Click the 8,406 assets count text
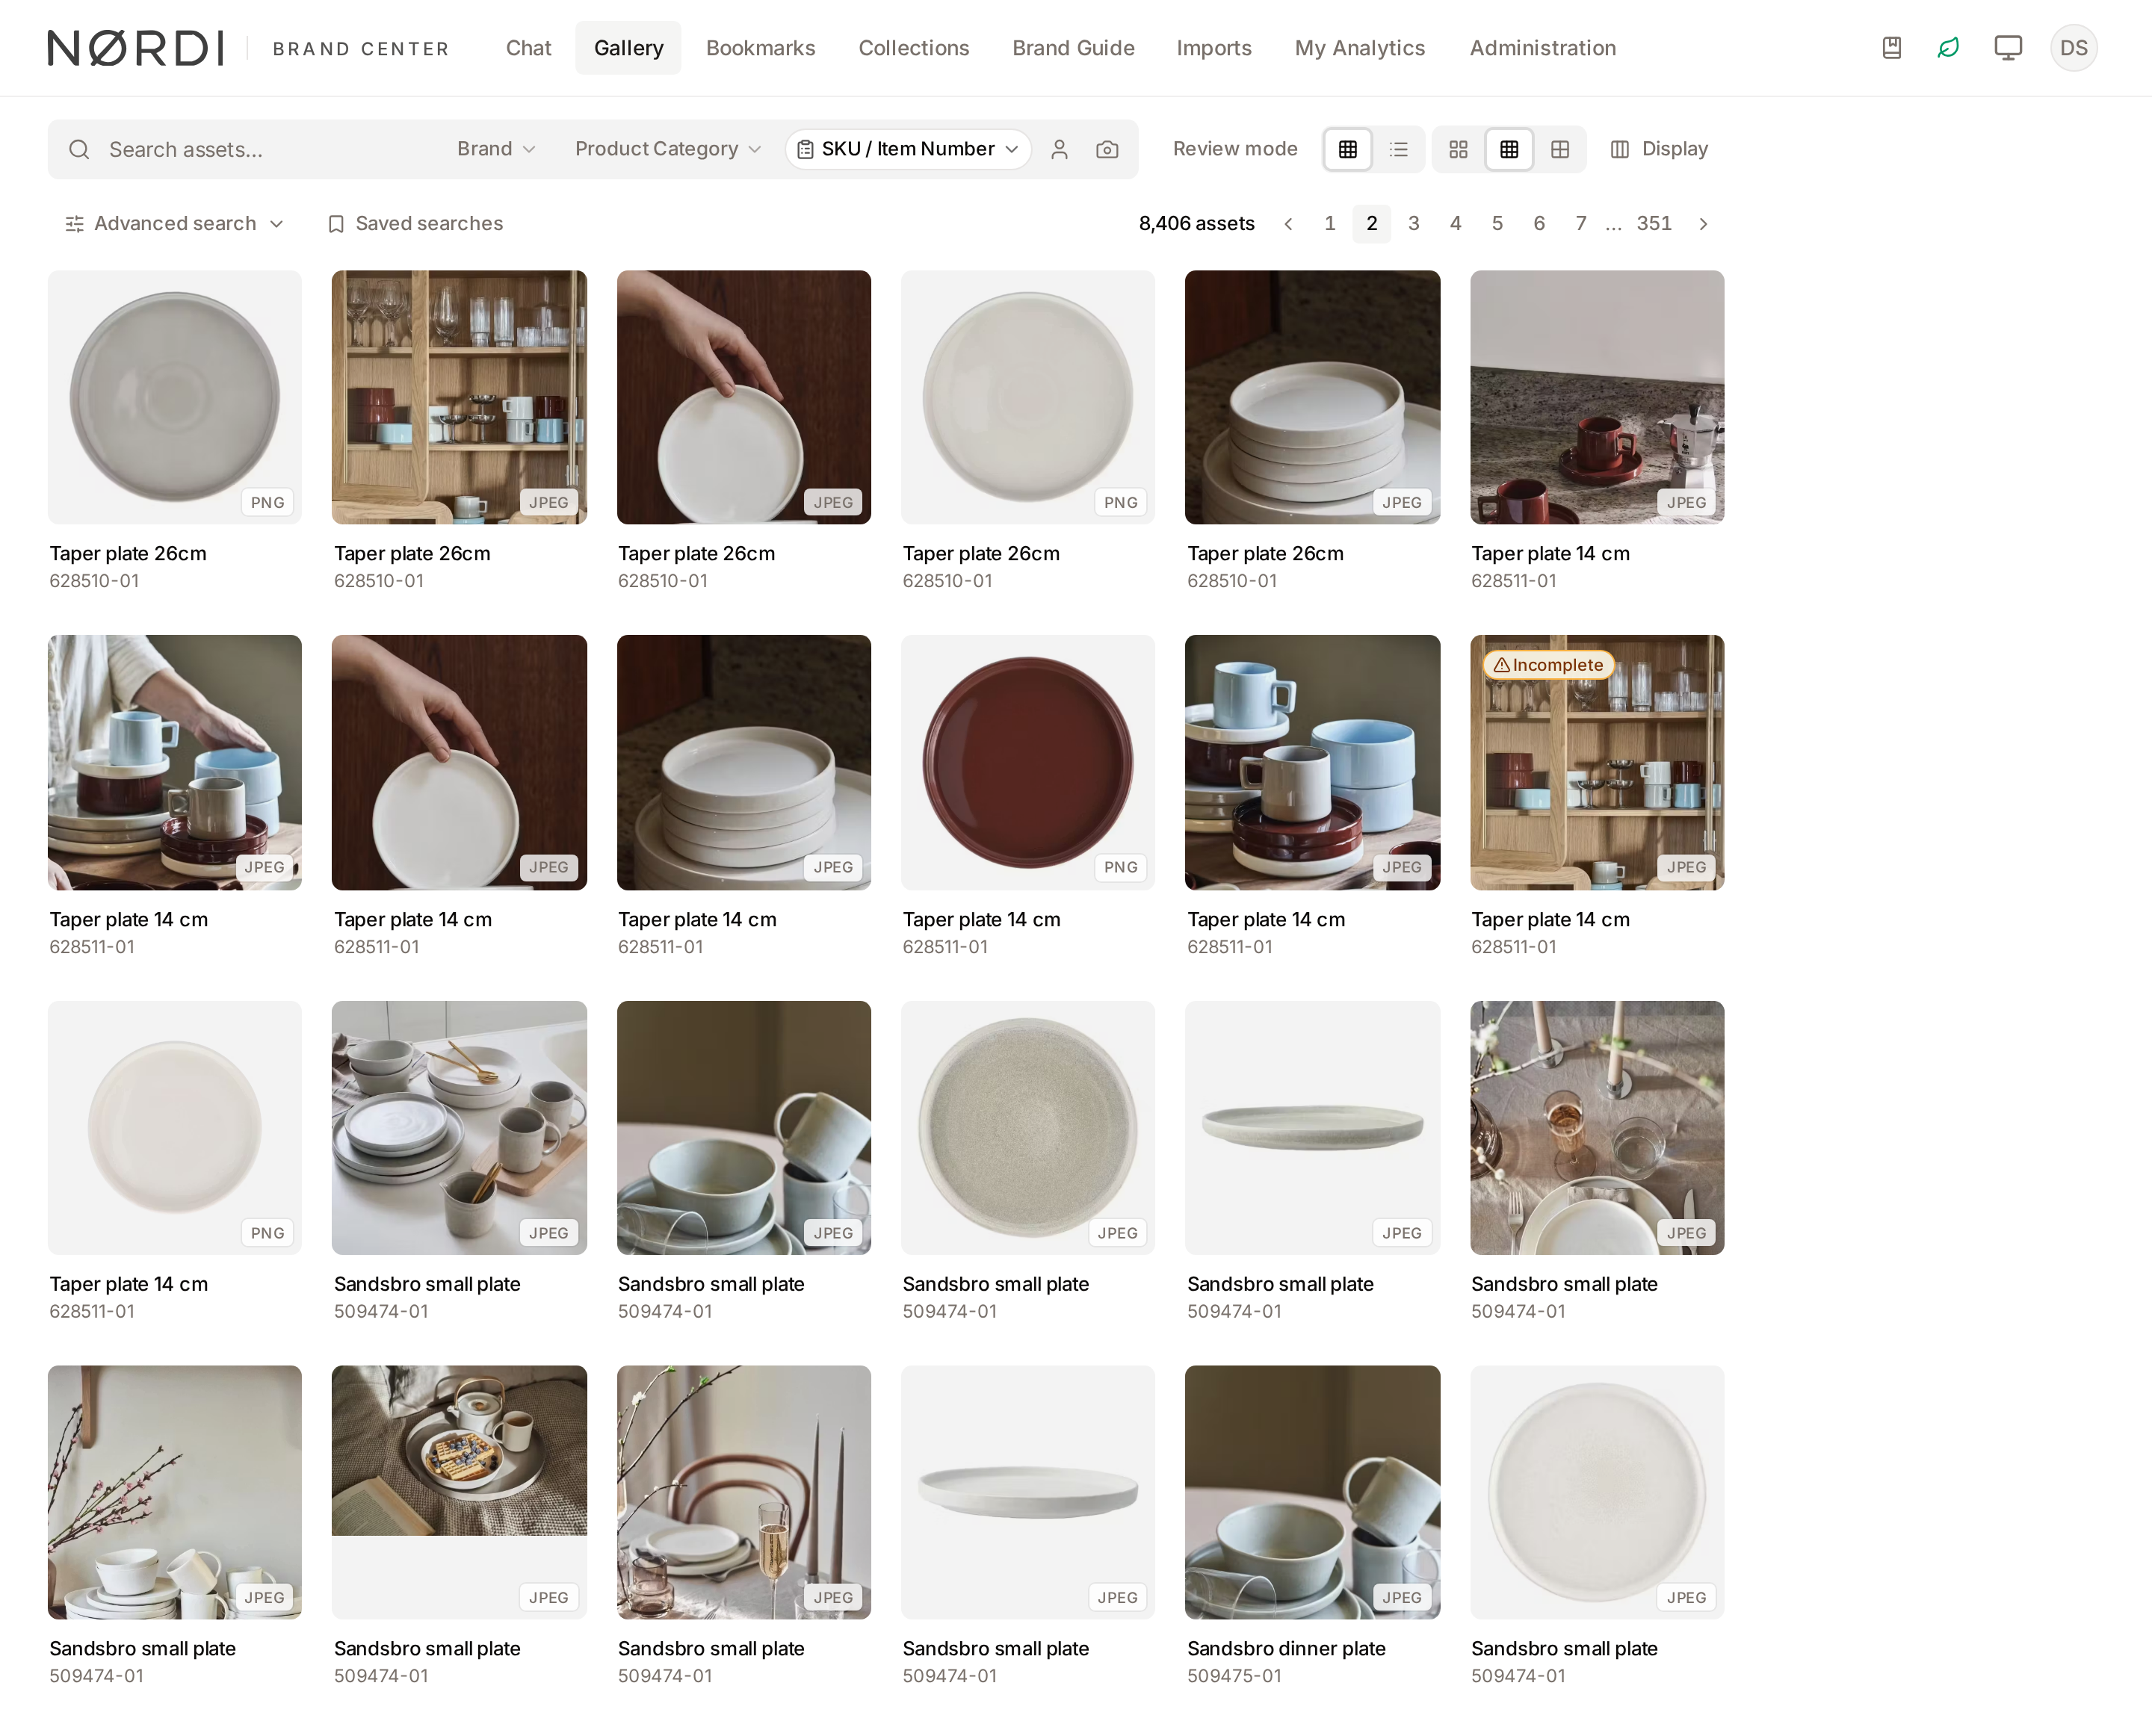Image resolution: width=2152 pixels, height=1736 pixels. tap(1196, 224)
